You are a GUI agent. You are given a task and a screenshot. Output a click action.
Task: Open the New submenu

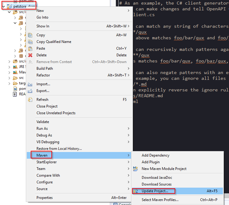80,11
